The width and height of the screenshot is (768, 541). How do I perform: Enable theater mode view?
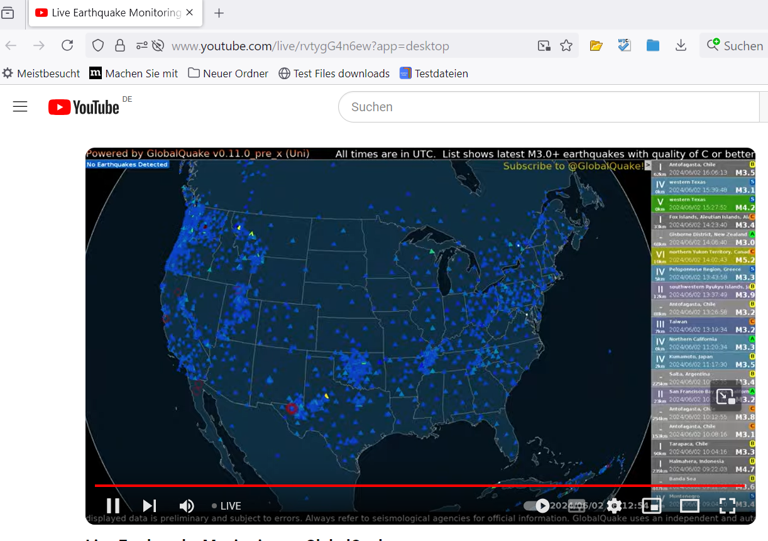tap(689, 506)
